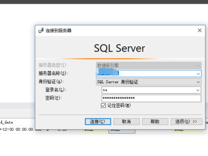Click the d_date column header in background grid
208x156 pixels.
7,122
